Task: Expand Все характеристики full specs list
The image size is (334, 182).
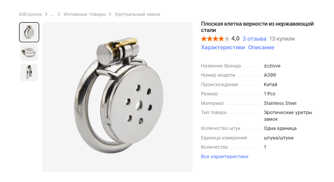Action: click(224, 156)
